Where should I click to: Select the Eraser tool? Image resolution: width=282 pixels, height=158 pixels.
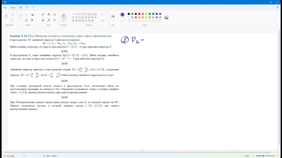pyautogui.click(x=43, y=20)
